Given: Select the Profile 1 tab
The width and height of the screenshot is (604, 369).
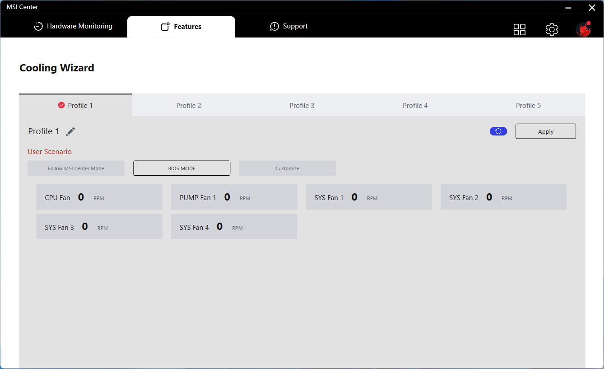Looking at the screenshot, I should [x=75, y=105].
